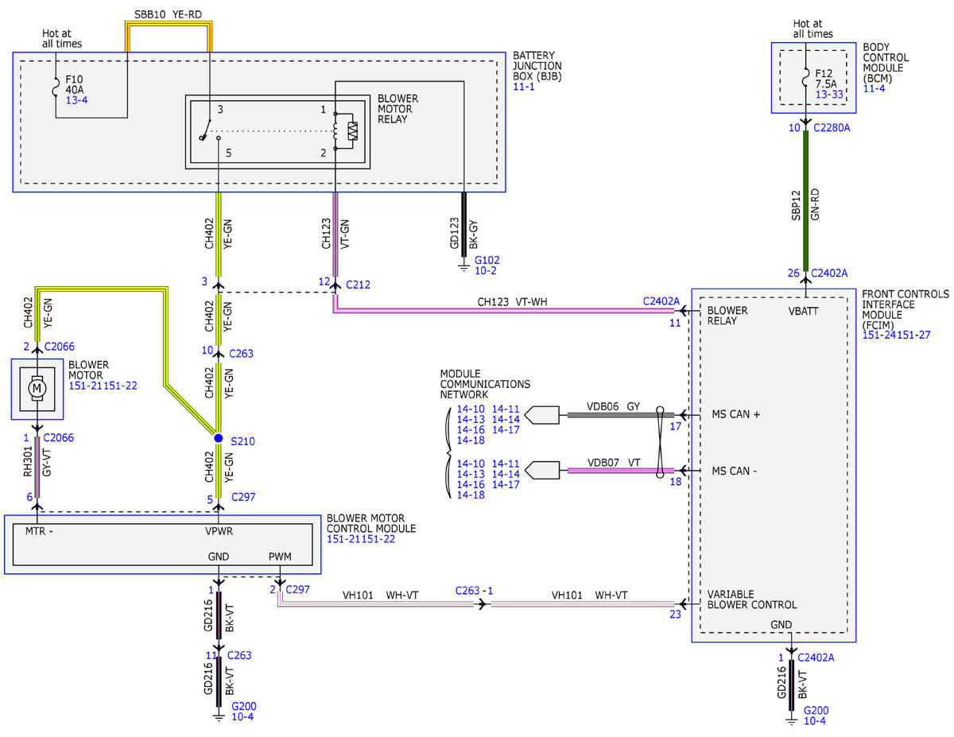Click the "CH123 VT-WH" wire label
Image resolution: width=954 pixels, height=737 pixels.
511,302
